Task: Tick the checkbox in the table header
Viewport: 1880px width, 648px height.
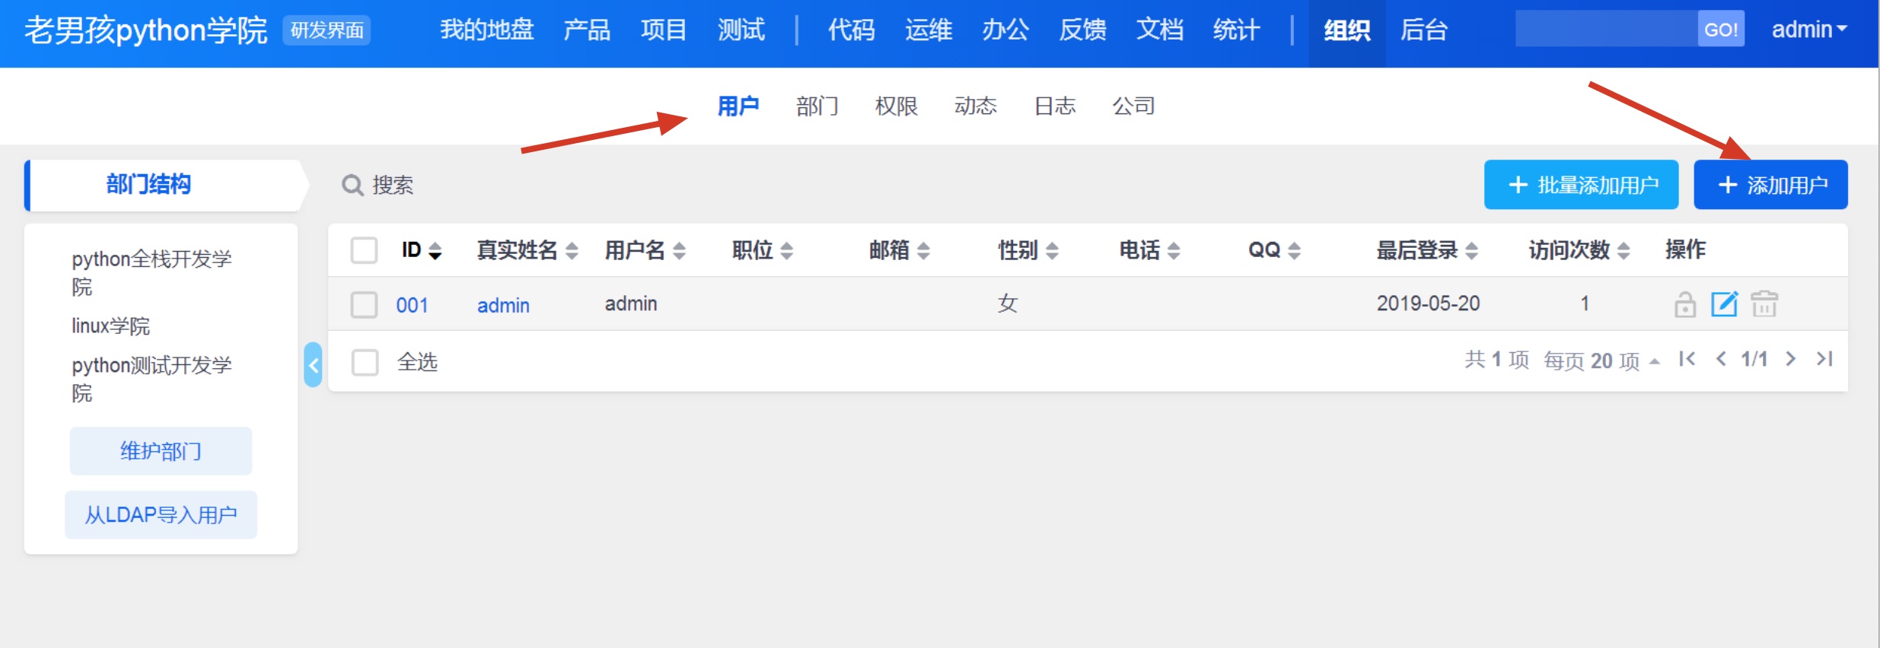Action: tap(364, 250)
